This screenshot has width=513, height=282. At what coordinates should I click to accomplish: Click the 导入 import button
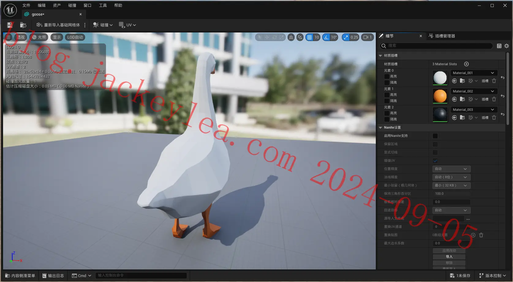point(449,257)
